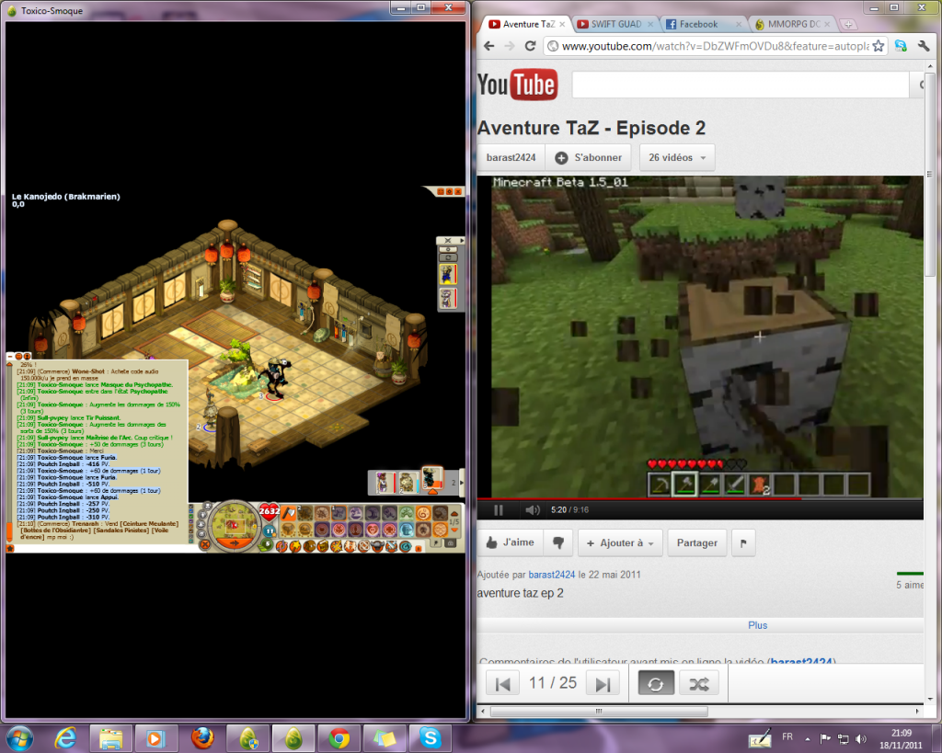
Task: Open the Chrome wrench settings menu
Action: (x=924, y=46)
